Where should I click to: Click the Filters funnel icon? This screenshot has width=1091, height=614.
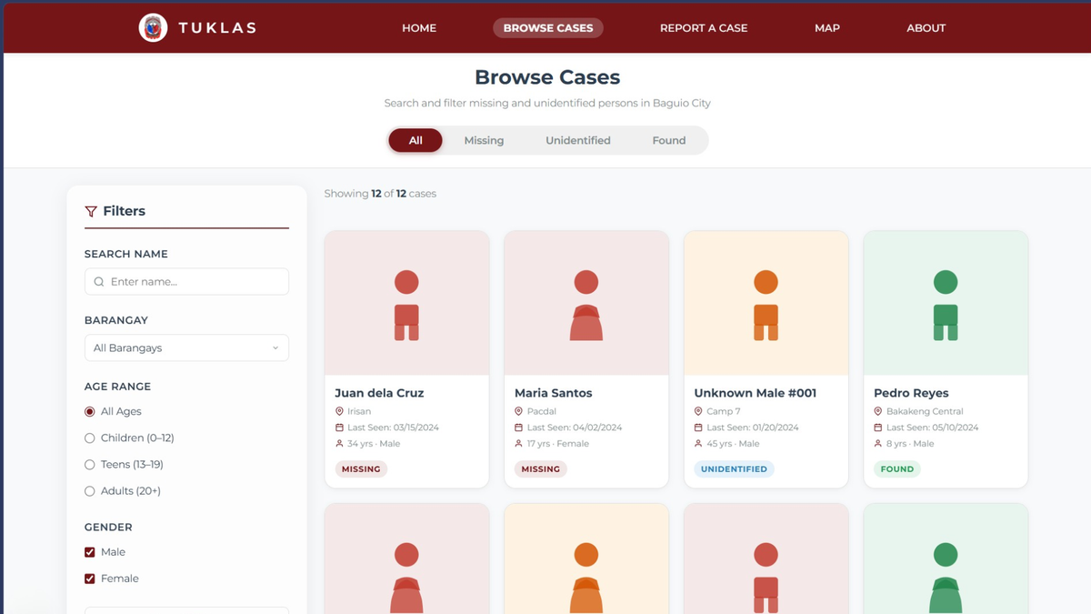pyautogui.click(x=91, y=211)
